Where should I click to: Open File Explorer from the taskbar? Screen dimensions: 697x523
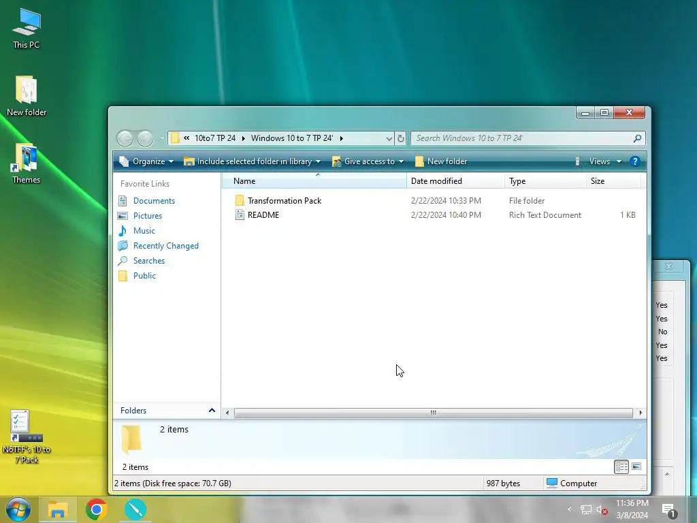coord(58,509)
